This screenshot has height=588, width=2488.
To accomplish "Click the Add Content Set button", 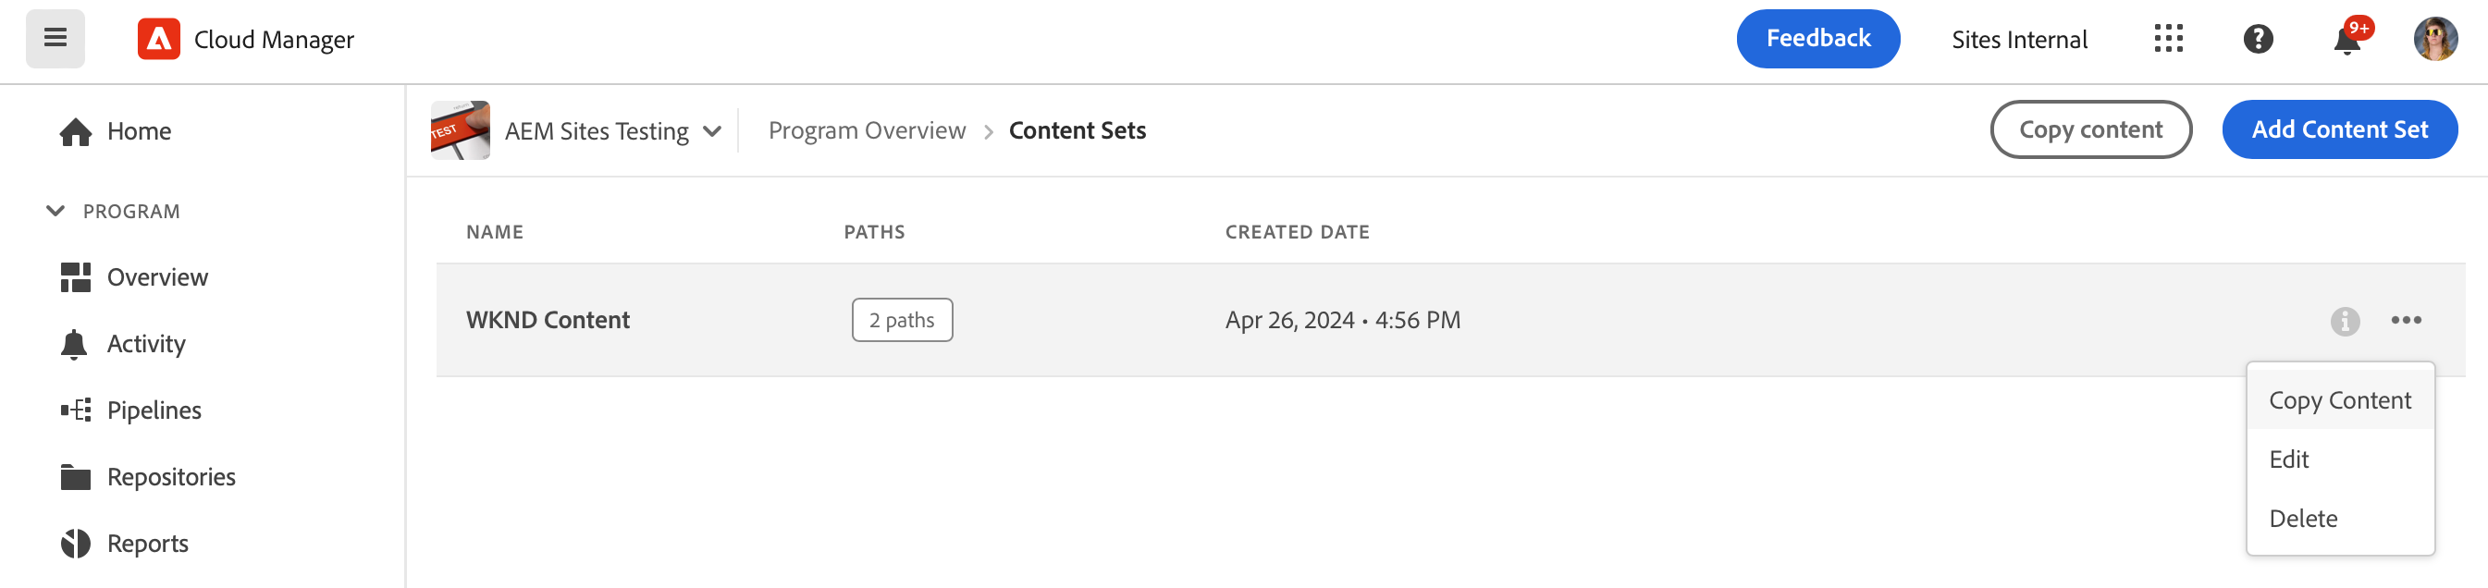I will (x=2338, y=129).
